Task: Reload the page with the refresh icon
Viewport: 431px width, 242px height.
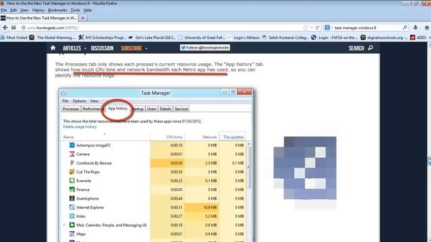Action: tap(317, 28)
